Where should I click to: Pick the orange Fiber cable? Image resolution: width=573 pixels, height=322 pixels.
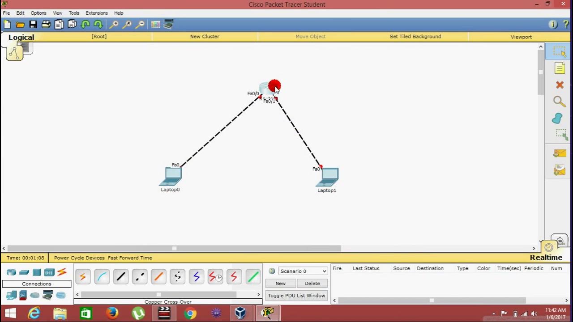point(158,277)
